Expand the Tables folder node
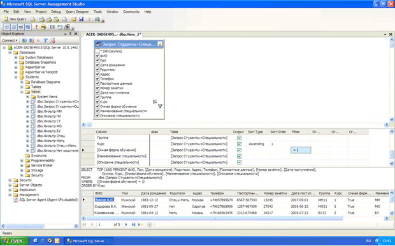The width and height of the screenshot is (395, 246). coord(22,87)
